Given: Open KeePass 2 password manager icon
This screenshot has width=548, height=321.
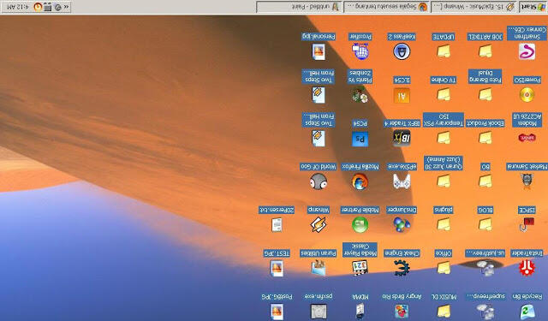Looking at the screenshot, I should click(x=402, y=51).
